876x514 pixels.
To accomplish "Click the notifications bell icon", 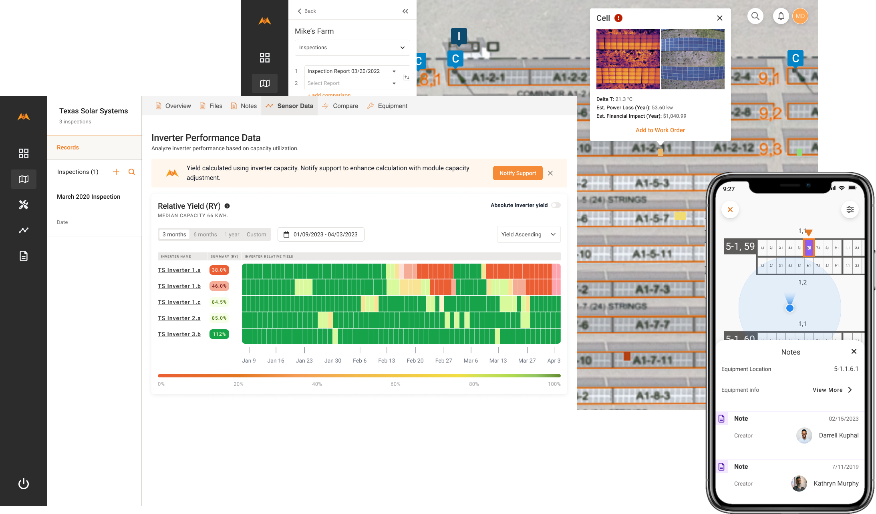I will 781,16.
